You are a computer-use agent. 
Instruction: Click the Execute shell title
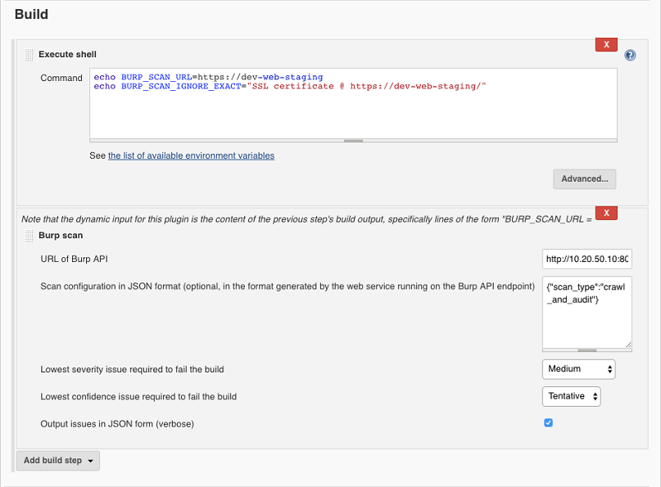click(67, 54)
